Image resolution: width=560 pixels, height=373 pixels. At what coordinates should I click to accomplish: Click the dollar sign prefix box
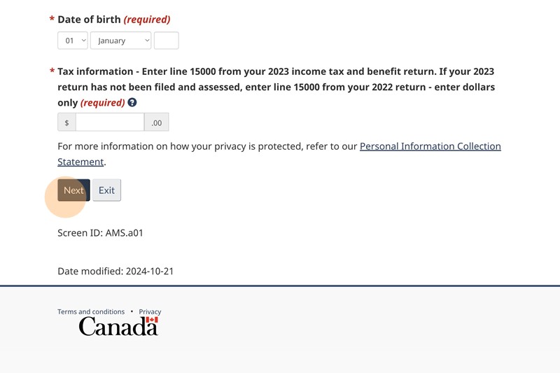(x=66, y=122)
